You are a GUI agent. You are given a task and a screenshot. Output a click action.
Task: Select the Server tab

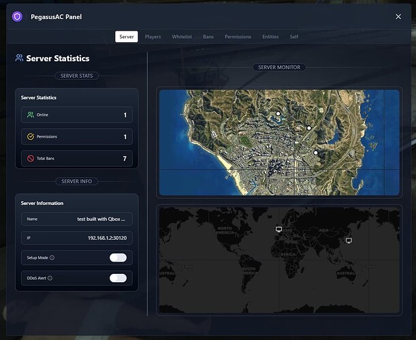[127, 37]
